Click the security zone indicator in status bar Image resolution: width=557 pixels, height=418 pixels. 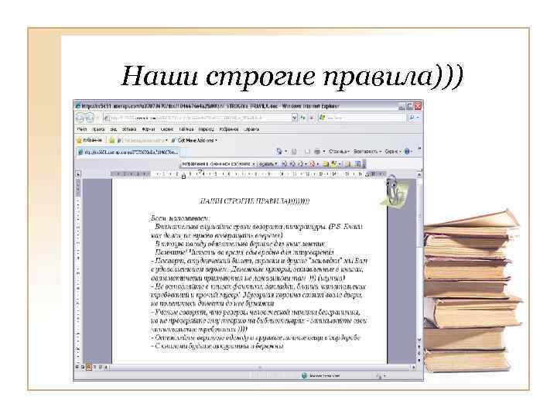[321, 375]
